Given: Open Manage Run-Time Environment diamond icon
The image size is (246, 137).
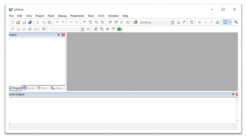Looking at the screenshot, I should [x=107, y=29].
